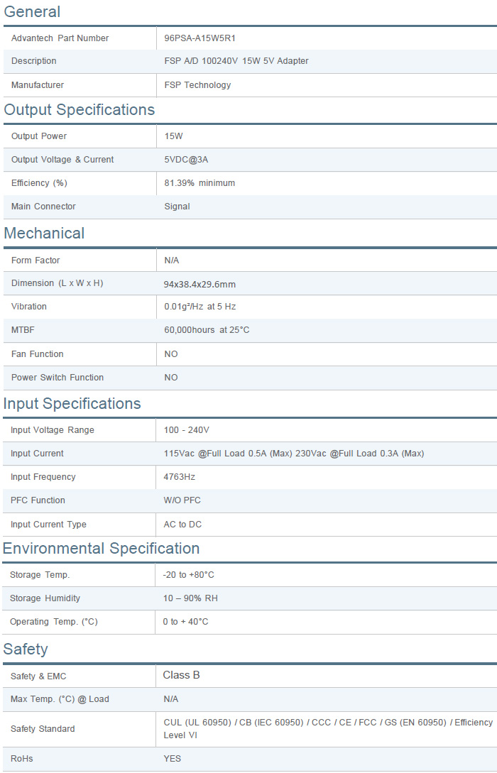Click the 81.39% minimum efficiency value
This screenshot has width=497, height=773.
coord(200,183)
